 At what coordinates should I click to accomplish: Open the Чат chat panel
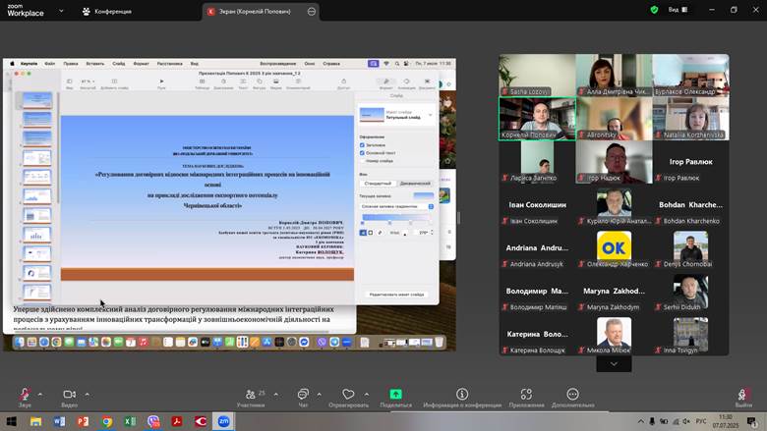[x=303, y=394]
